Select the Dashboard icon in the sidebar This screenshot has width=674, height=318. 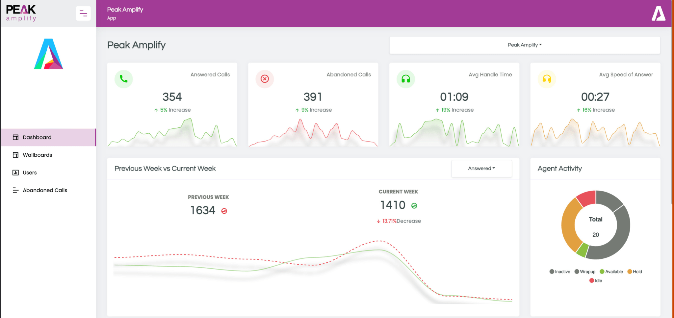click(15, 137)
